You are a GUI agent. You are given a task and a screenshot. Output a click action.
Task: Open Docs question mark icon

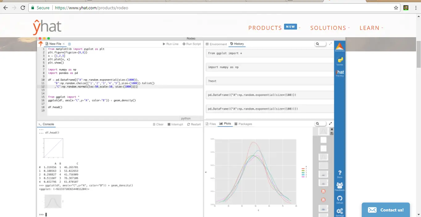340,174
